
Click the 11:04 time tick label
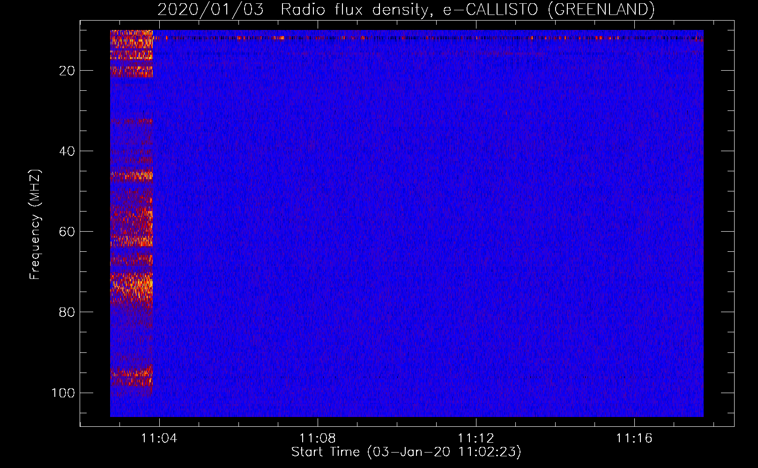click(159, 439)
